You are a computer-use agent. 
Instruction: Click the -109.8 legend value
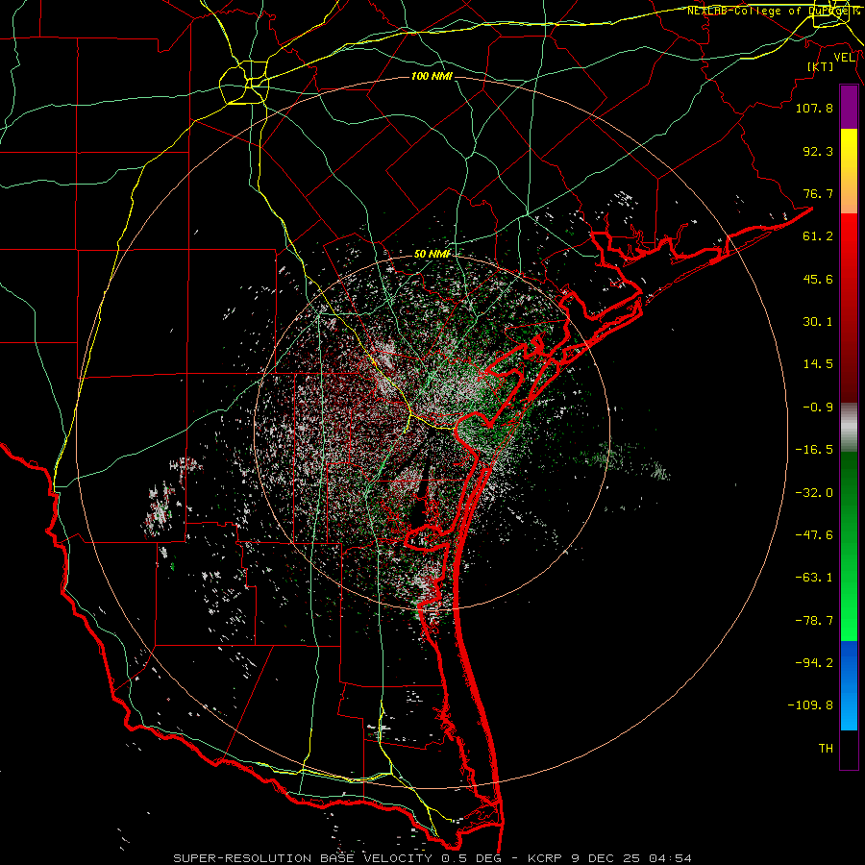pos(810,705)
